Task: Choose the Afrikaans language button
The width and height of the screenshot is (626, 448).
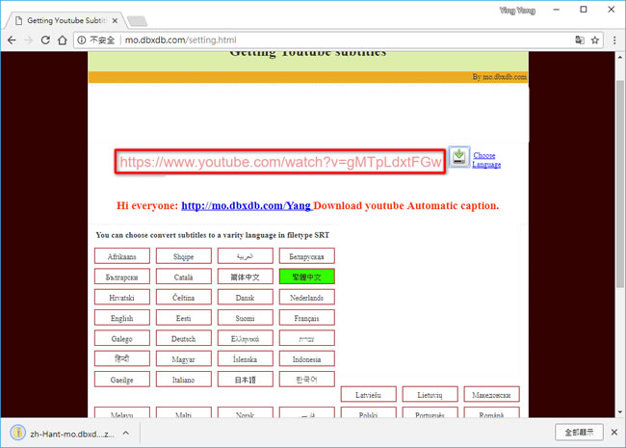Action: (122, 256)
